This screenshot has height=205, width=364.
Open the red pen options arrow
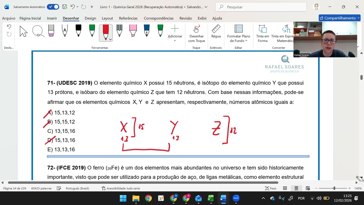click(x=110, y=40)
